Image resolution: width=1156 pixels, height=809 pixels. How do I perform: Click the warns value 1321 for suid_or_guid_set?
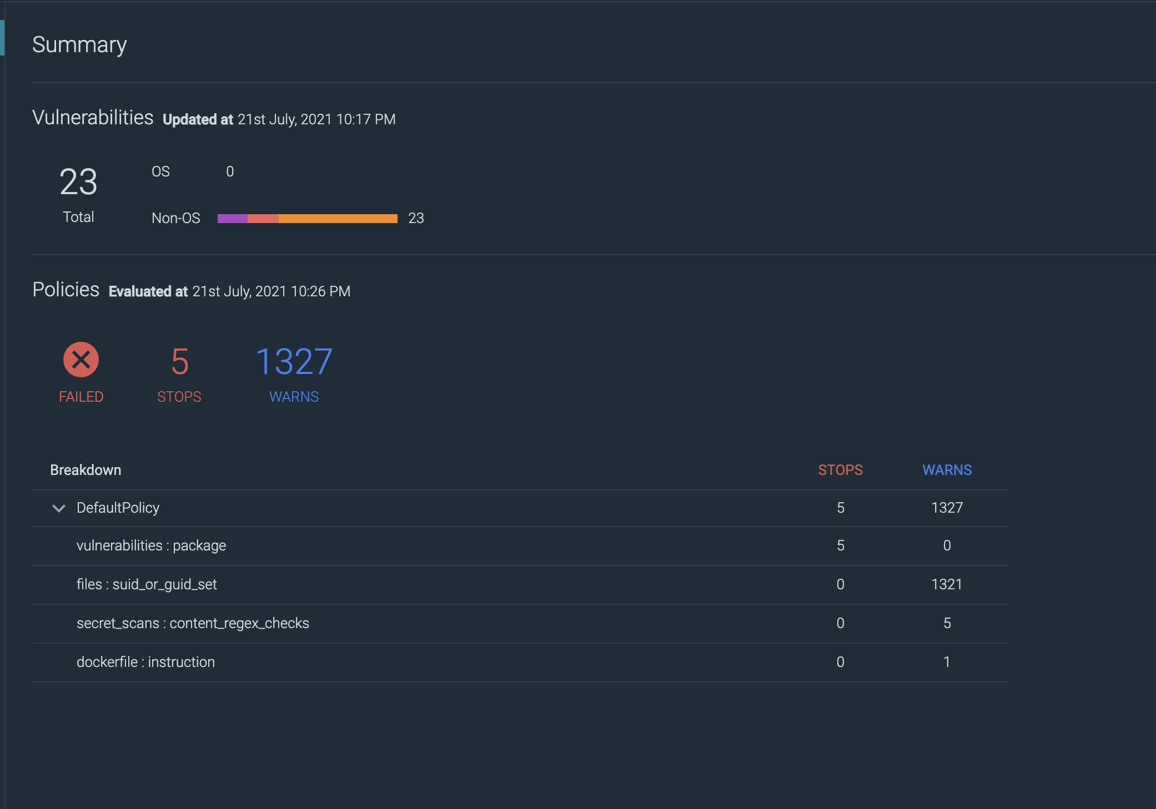point(947,584)
